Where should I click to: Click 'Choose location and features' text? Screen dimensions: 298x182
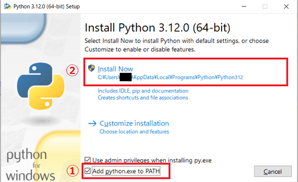134,131
